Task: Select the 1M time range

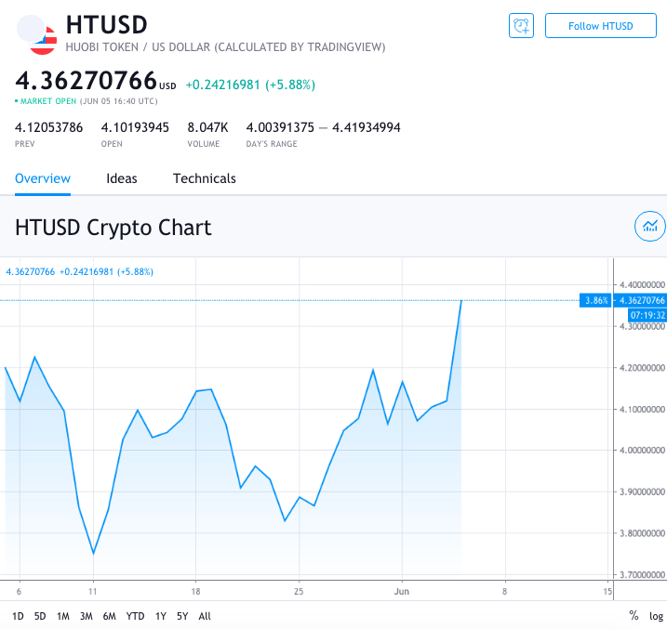Action: pyautogui.click(x=63, y=616)
